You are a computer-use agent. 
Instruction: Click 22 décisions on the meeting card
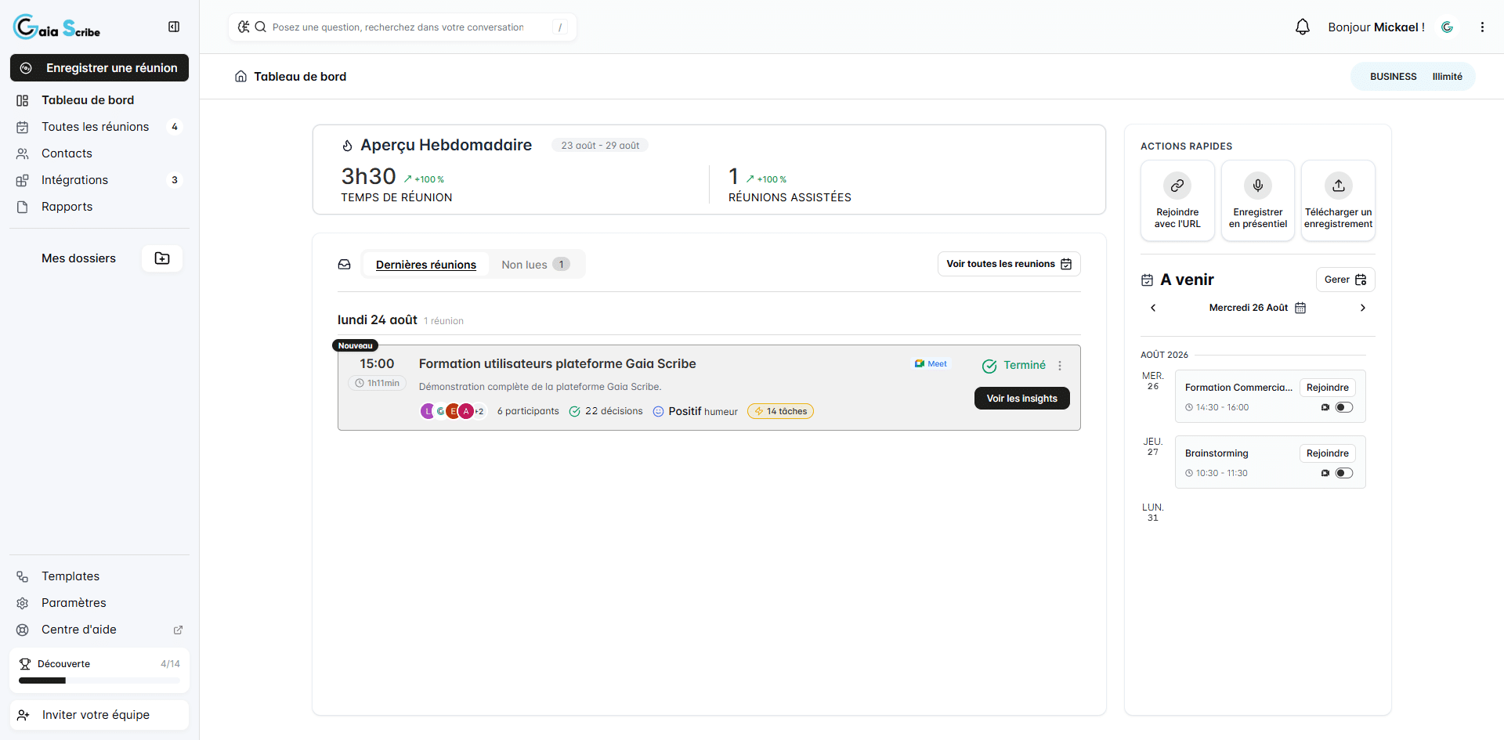tap(606, 411)
